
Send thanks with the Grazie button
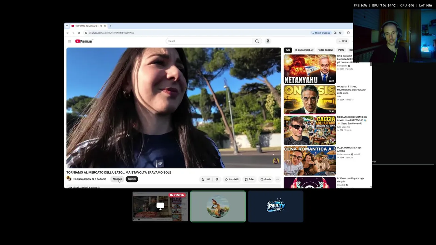[x=266, y=179]
